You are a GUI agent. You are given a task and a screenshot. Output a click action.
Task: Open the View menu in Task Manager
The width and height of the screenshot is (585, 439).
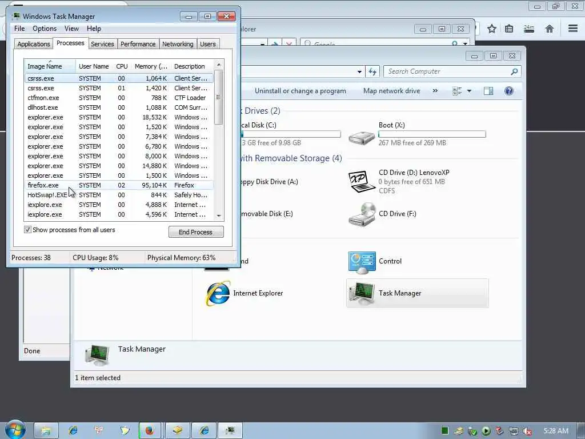71,29
